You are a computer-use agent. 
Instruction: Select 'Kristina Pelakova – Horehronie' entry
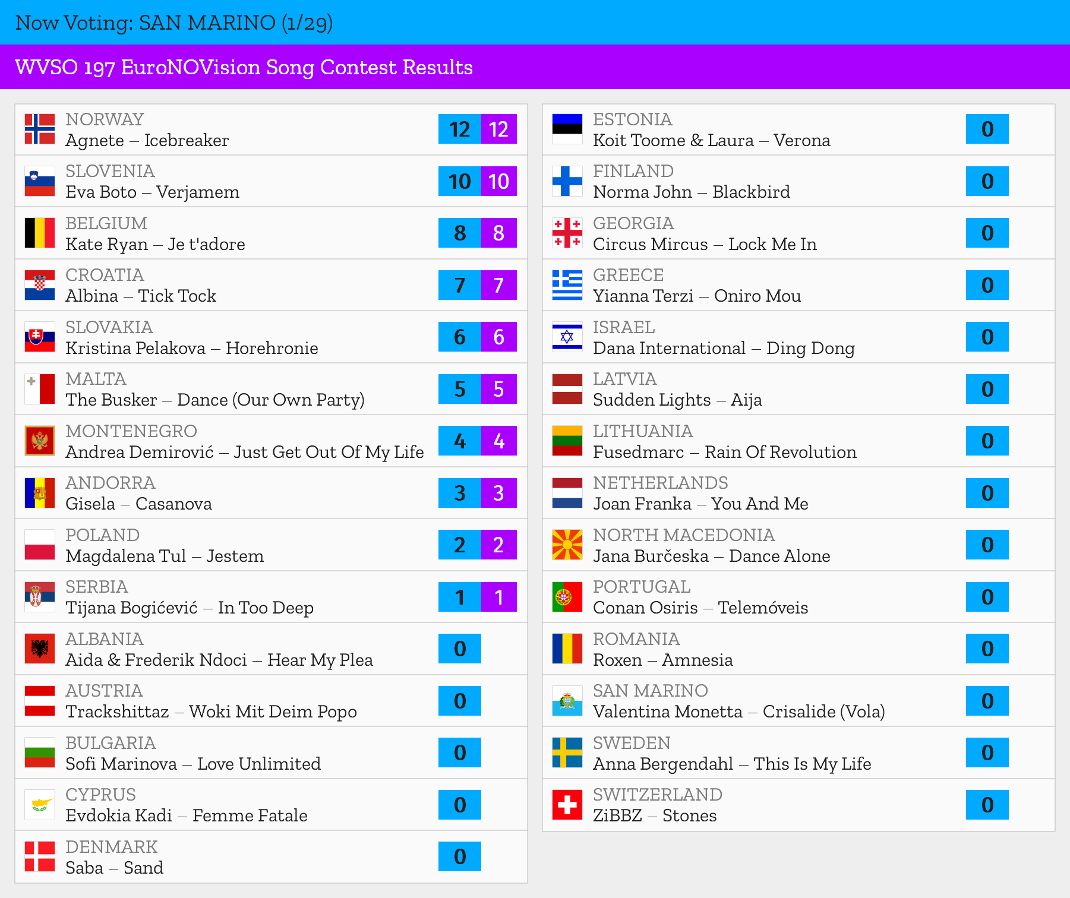coord(192,349)
